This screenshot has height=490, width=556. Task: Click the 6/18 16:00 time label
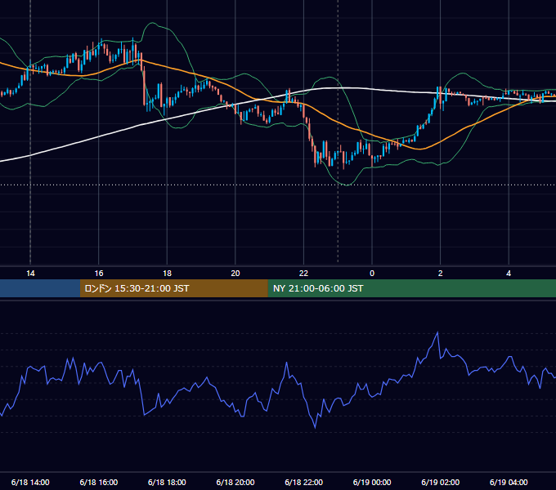point(99,482)
